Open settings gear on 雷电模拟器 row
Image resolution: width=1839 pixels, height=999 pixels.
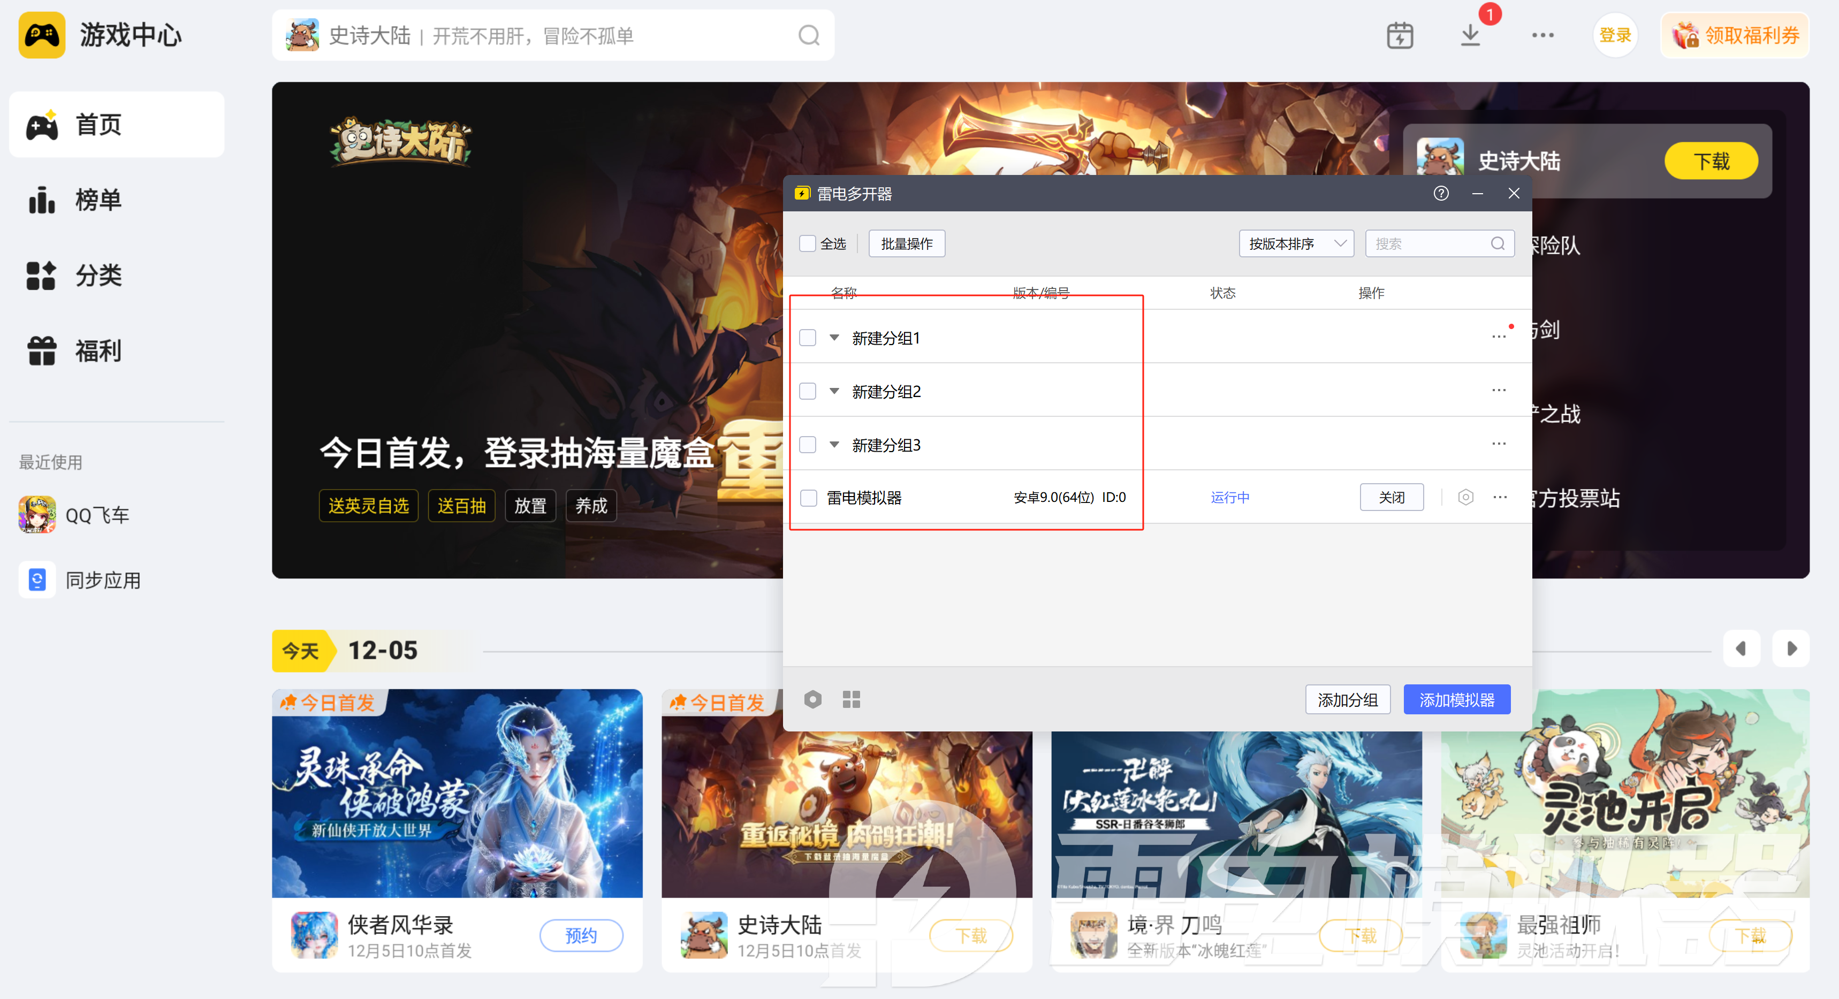pyautogui.click(x=1466, y=497)
